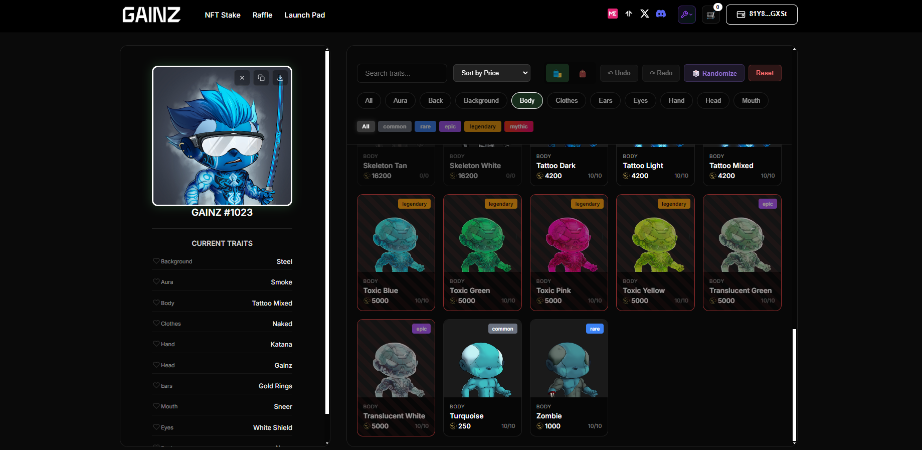Open the wrench tools dropdown menu
The image size is (922, 450).
[x=686, y=15]
